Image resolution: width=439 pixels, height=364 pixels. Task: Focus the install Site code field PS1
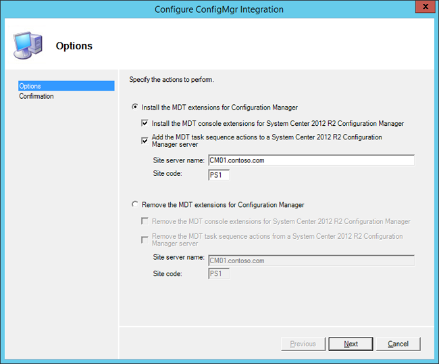(x=219, y=175)
